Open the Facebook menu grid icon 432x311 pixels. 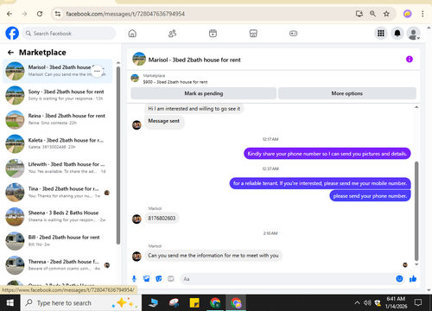coord(381,34)
